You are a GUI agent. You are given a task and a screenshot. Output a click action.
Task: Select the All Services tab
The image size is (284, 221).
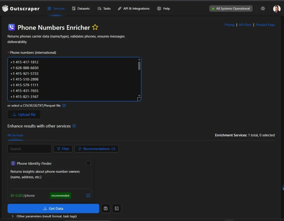click(x=16, y=135)
